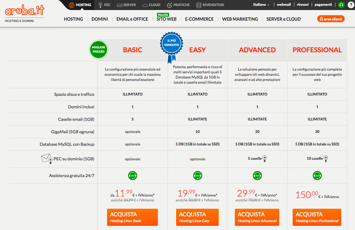Click the Easy GigaMail value 10
The width and height of the screenshot is (355, 230).
click(x=198, y=131)
